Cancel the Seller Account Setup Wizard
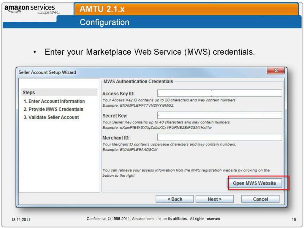 tap(260, 199)
